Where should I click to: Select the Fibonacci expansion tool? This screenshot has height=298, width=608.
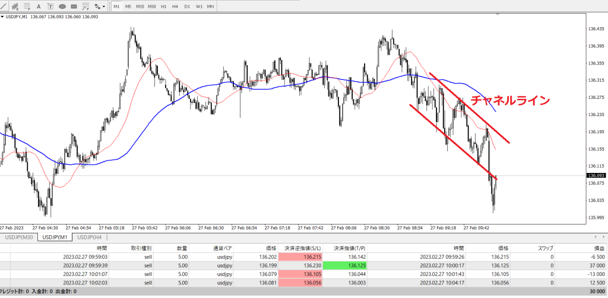pyautogui.click(x=86, y=7)
